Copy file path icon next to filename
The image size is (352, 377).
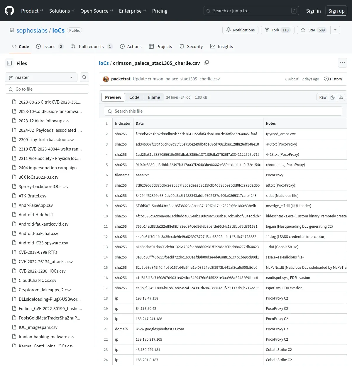(x=206, y=63)
